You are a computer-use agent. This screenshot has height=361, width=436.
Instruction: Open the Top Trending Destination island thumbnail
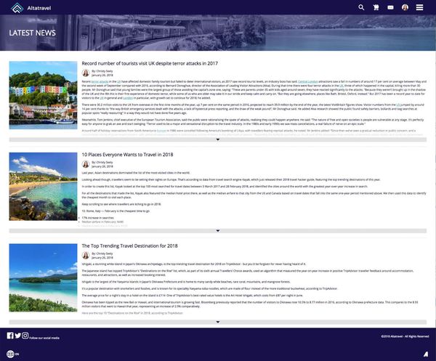pos(43,277)
